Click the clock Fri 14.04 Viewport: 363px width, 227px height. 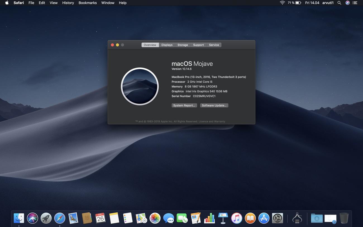[312, 3]
